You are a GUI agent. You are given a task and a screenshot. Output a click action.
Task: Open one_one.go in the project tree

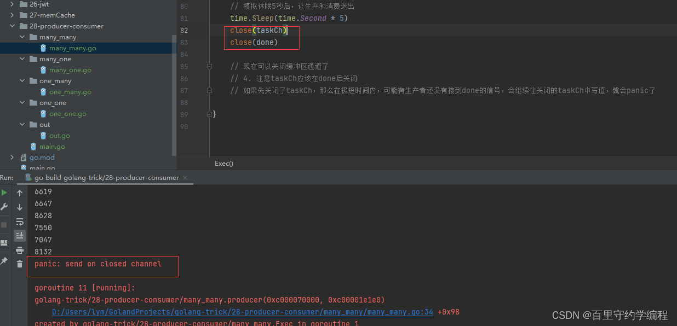(x=68, y=114)
